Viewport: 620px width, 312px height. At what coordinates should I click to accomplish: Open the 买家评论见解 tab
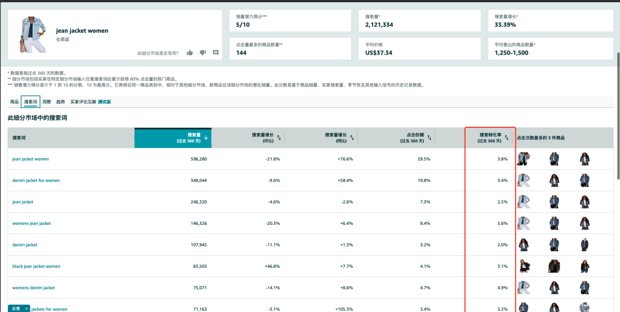click(x=83, y=102)
